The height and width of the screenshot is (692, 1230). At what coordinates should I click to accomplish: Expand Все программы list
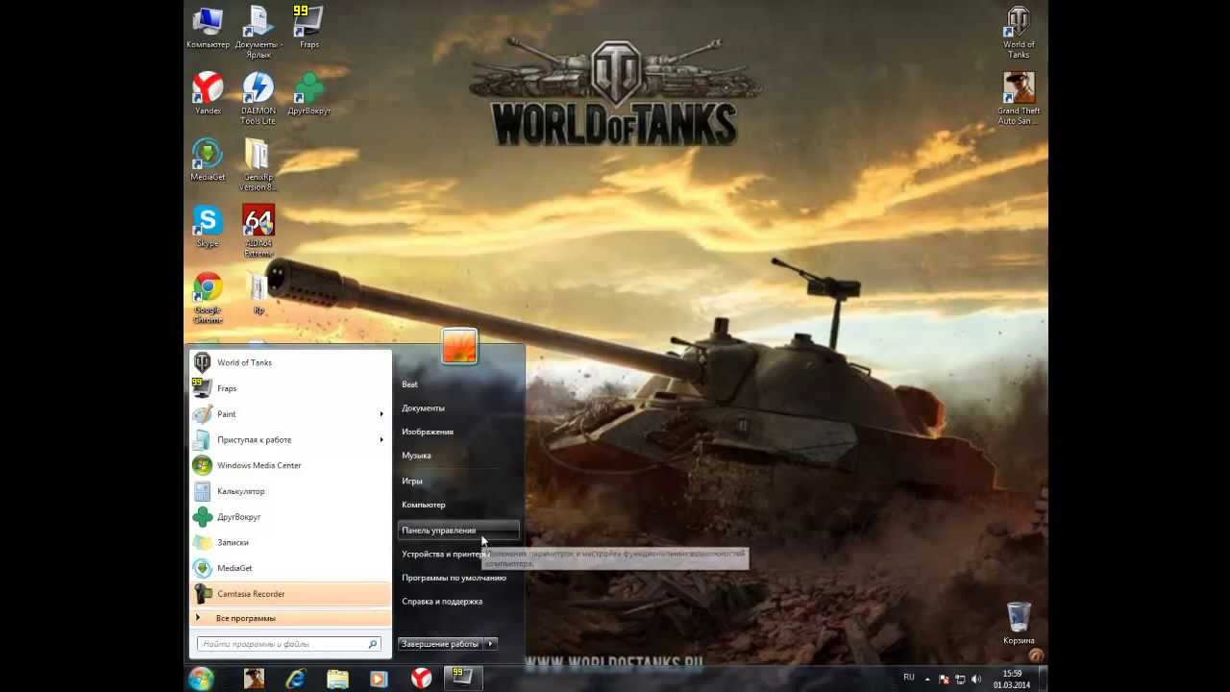click(x=290, y=618)
